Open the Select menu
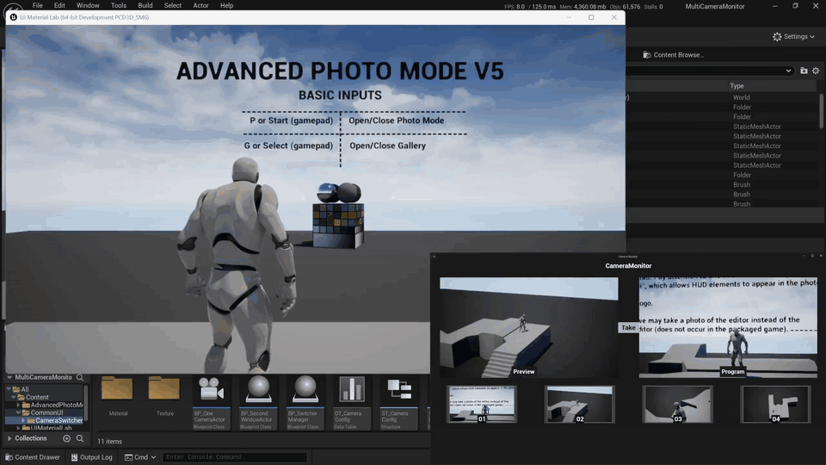 point(173,5)
